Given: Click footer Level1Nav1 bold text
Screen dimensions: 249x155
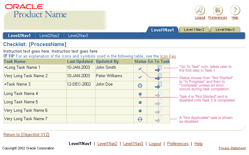Looking at the screenshot, I should (x=80, y=143).
